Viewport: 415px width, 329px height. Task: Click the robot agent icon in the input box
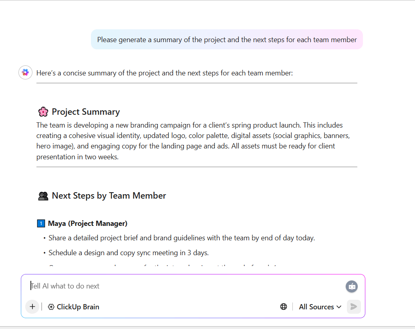(352, 286)
